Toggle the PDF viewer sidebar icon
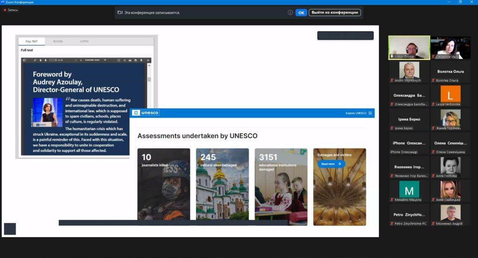Screen dimensions: 478x258 [24, 60]
